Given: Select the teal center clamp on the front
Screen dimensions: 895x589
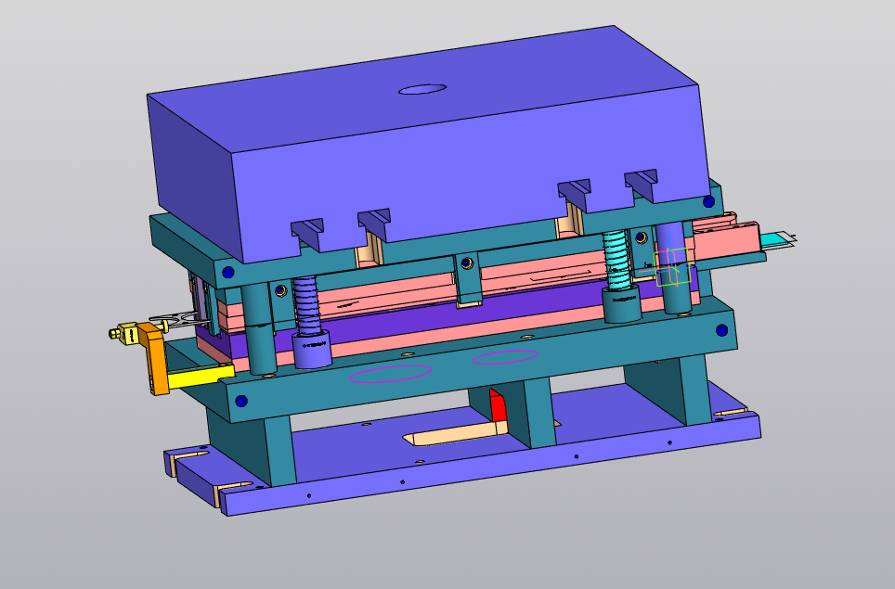Looking at the screenshot, I should pos(468,278).
